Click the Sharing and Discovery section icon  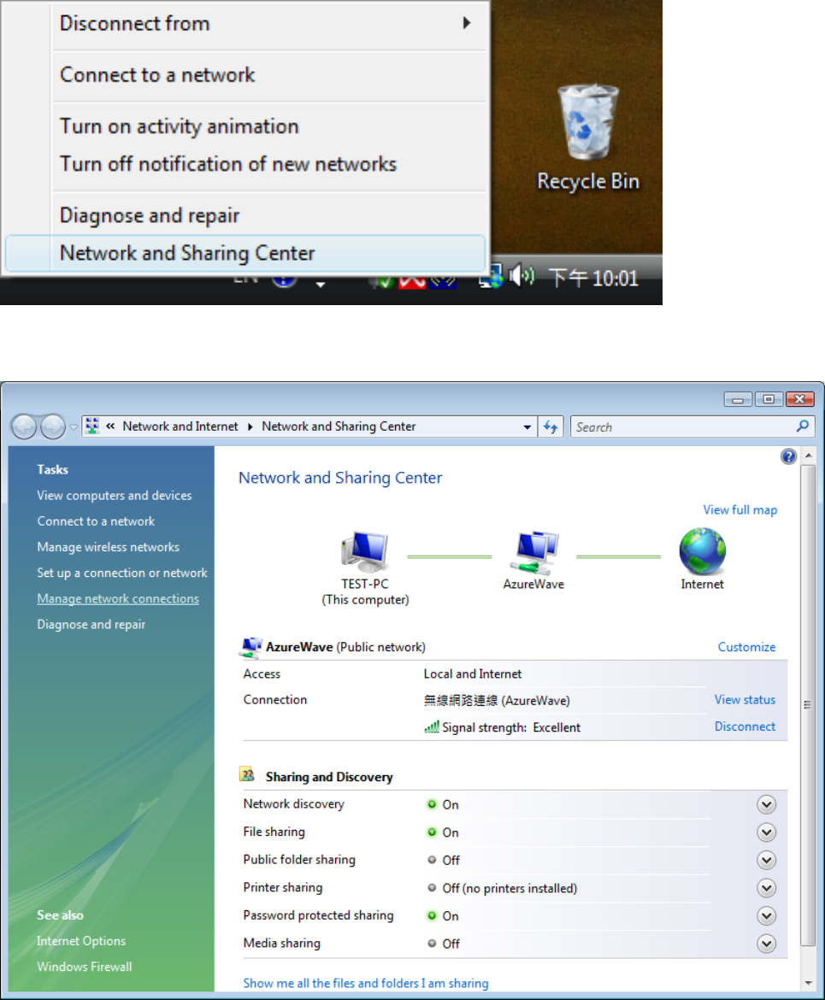[x=248, y=775]
